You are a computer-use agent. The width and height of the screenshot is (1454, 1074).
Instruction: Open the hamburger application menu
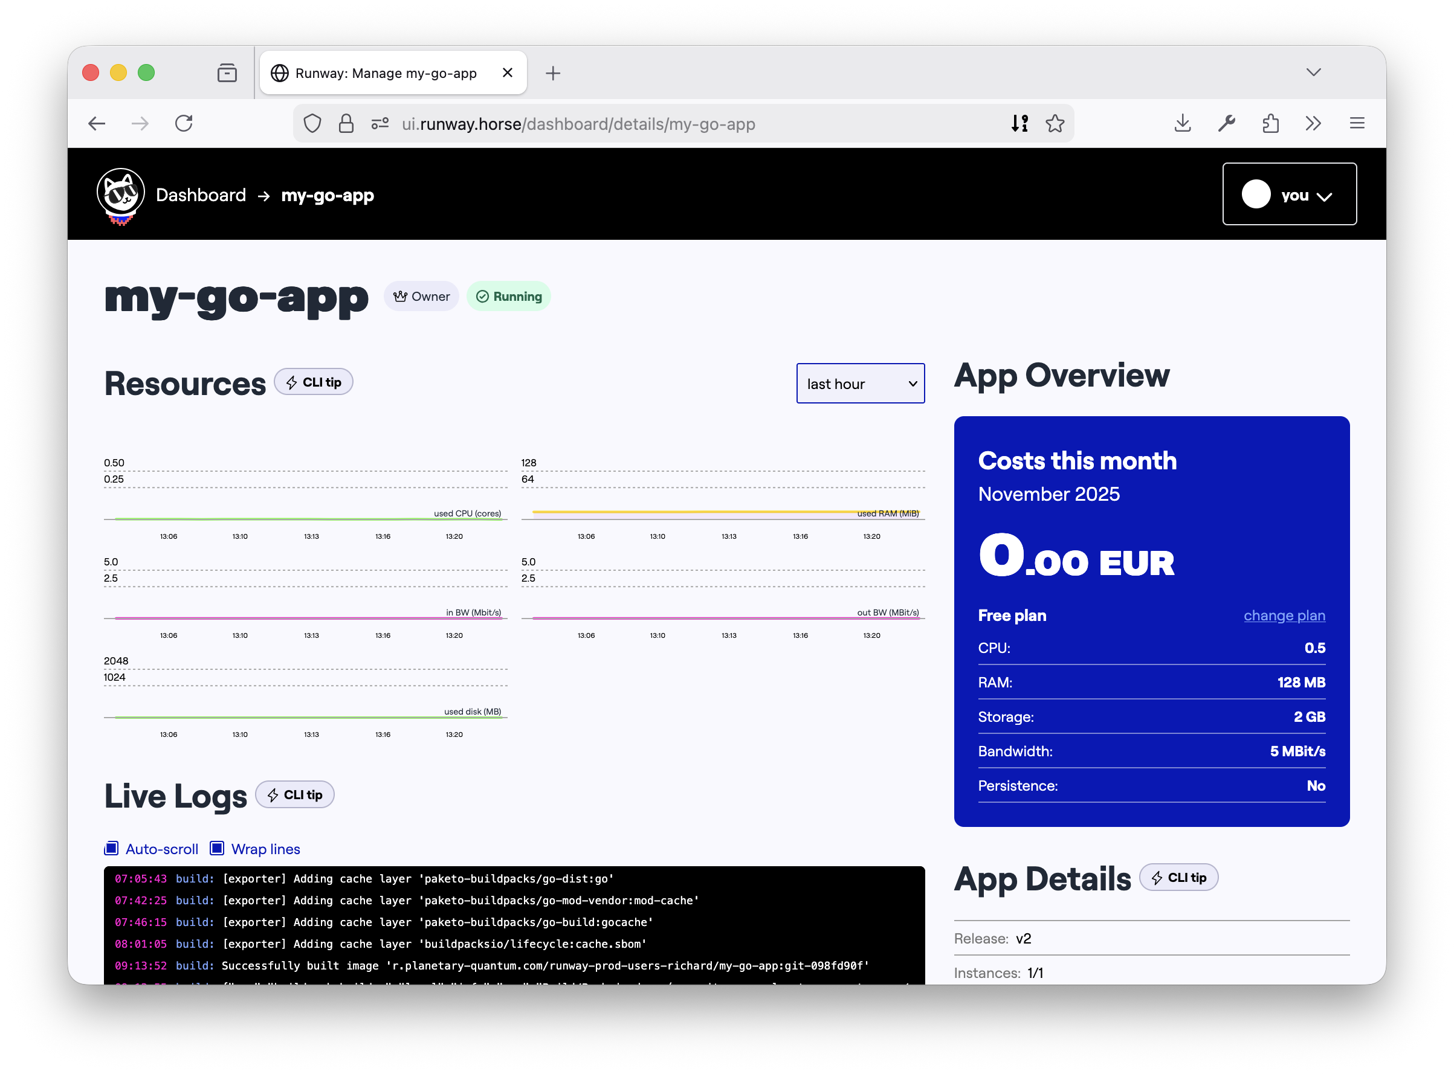tap(1357, 123)
